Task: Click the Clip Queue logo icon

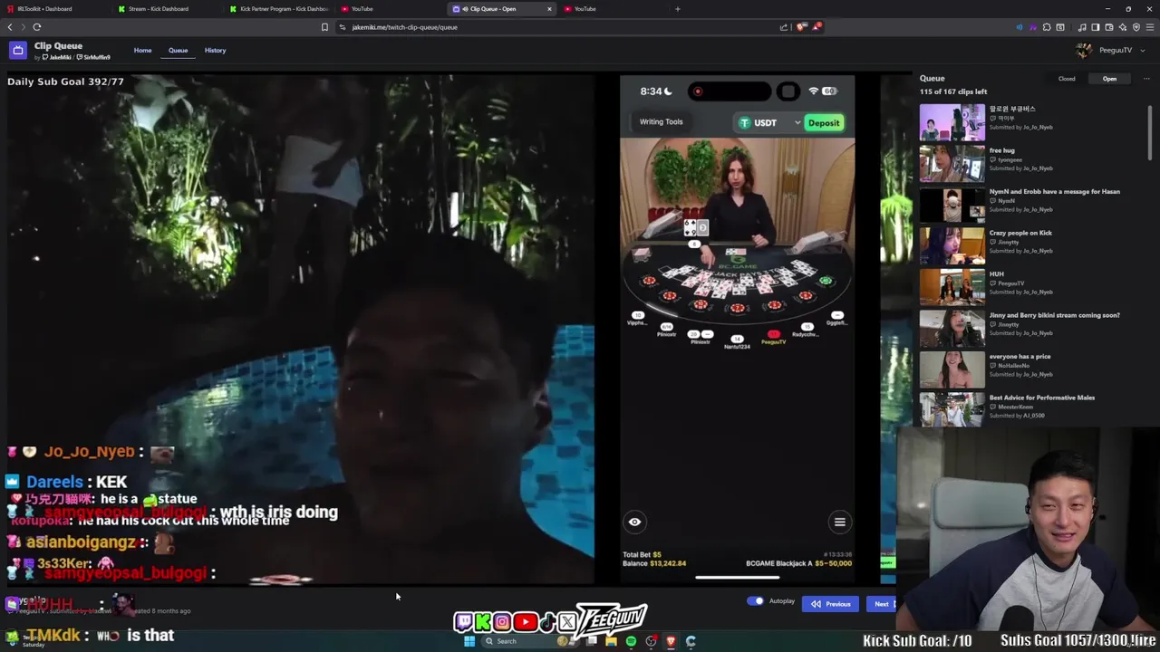Action: (17, 51)
